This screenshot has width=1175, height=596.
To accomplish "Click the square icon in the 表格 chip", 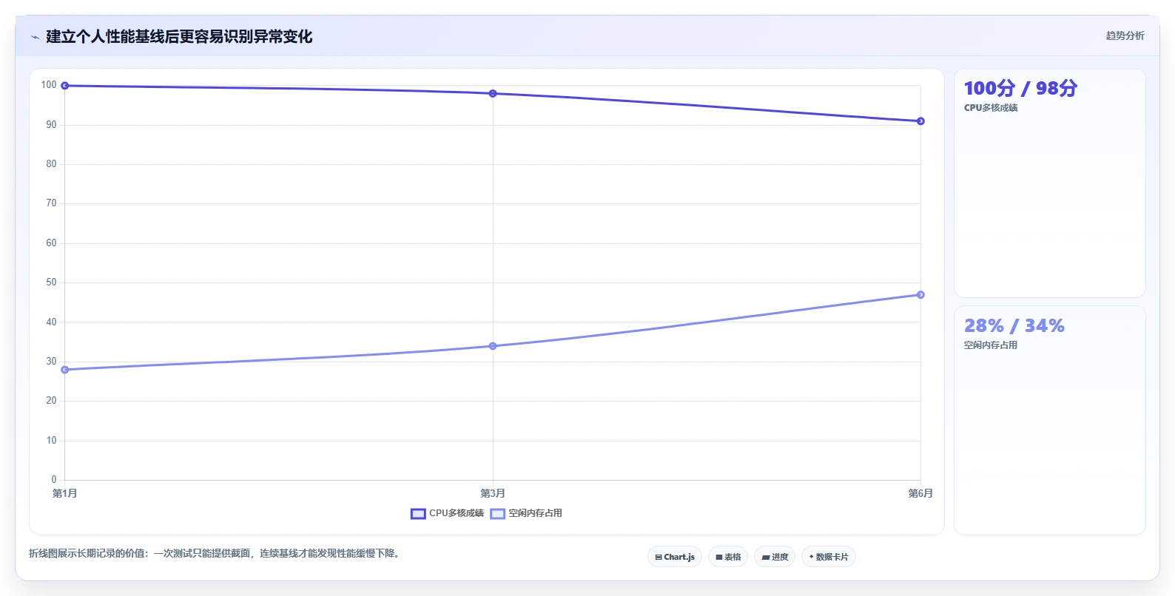I will click(x=718, y=558).
